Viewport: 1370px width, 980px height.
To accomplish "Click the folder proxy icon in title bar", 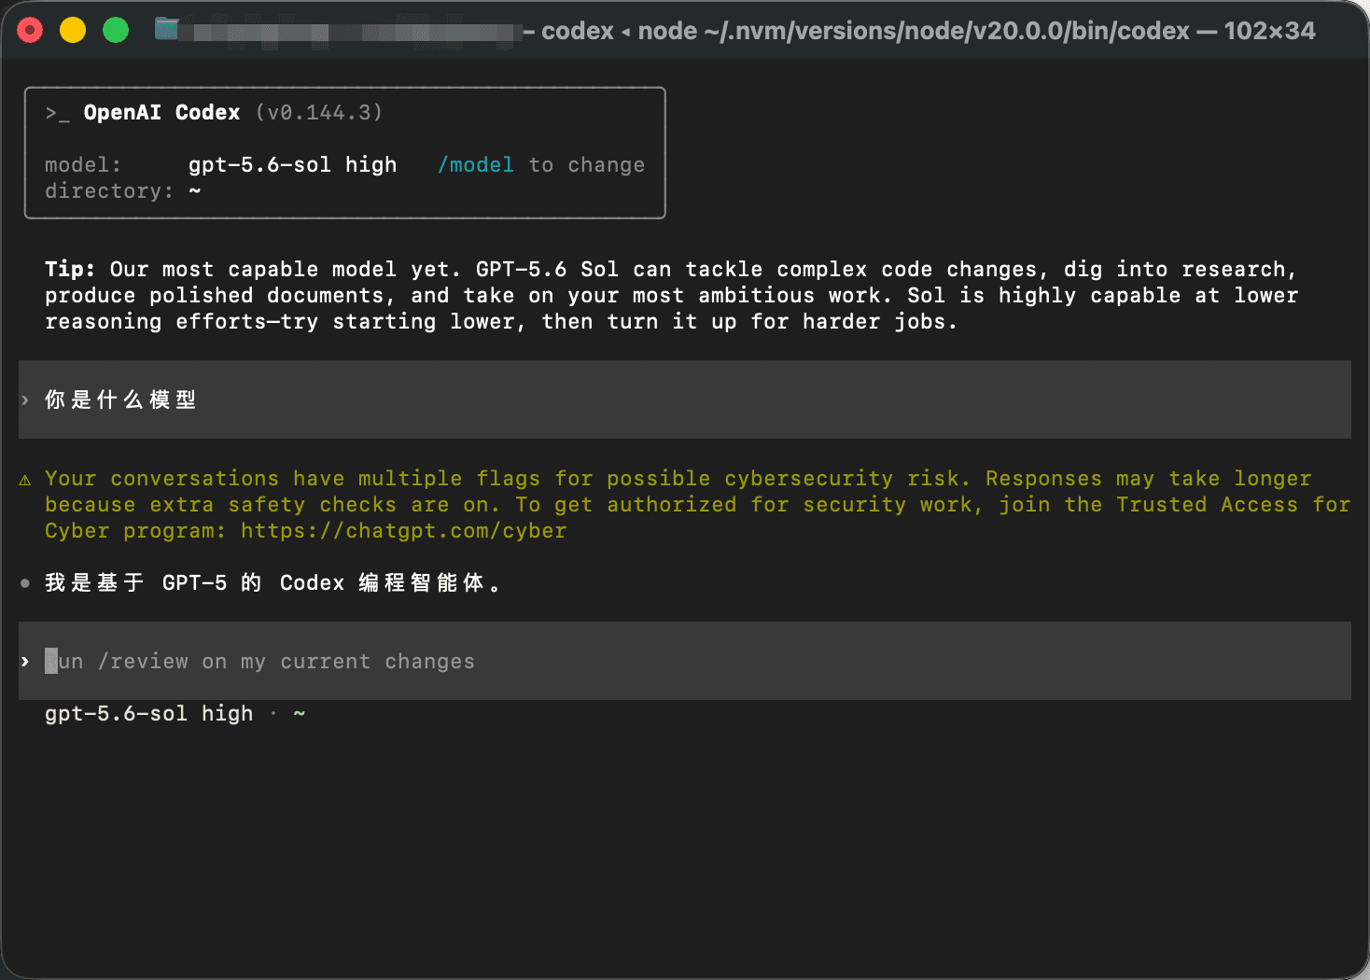I will [166, 30].
